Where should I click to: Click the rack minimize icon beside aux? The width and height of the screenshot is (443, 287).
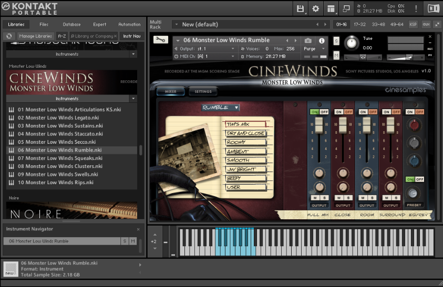(x=437, y=25)
